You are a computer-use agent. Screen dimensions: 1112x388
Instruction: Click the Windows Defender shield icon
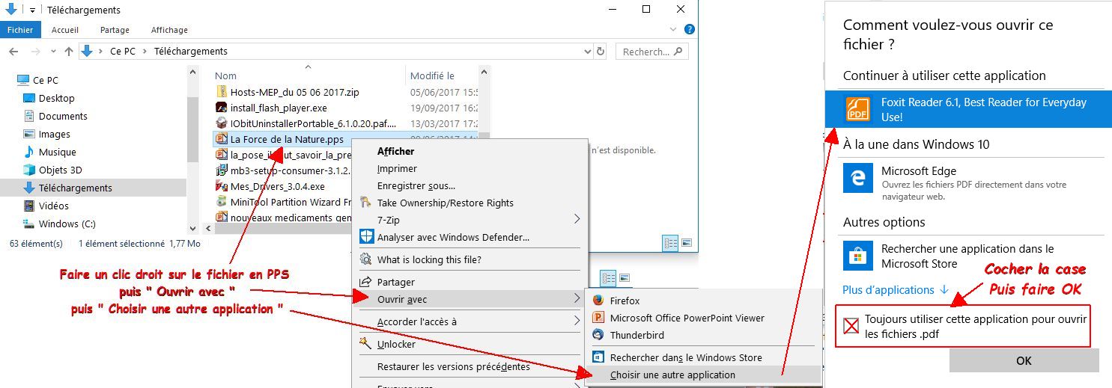point(366,237)
